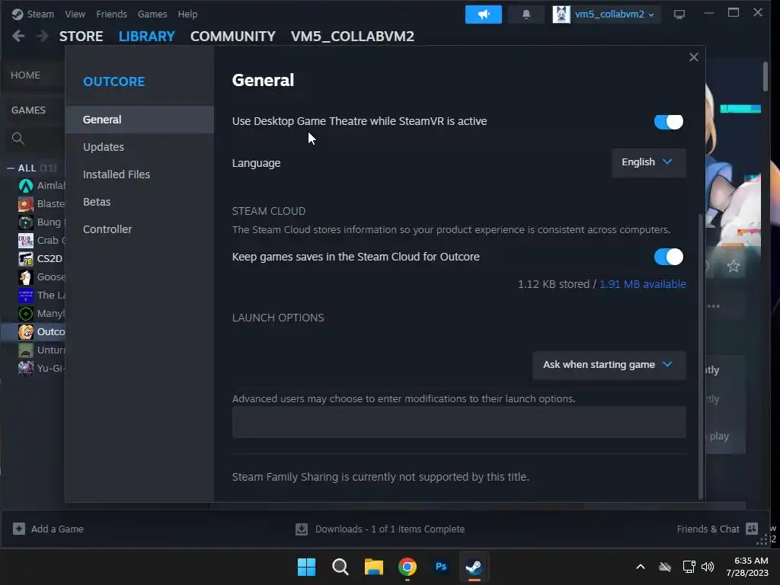Go to the STORE tab
780x585 pixels.
coord(81,37)
